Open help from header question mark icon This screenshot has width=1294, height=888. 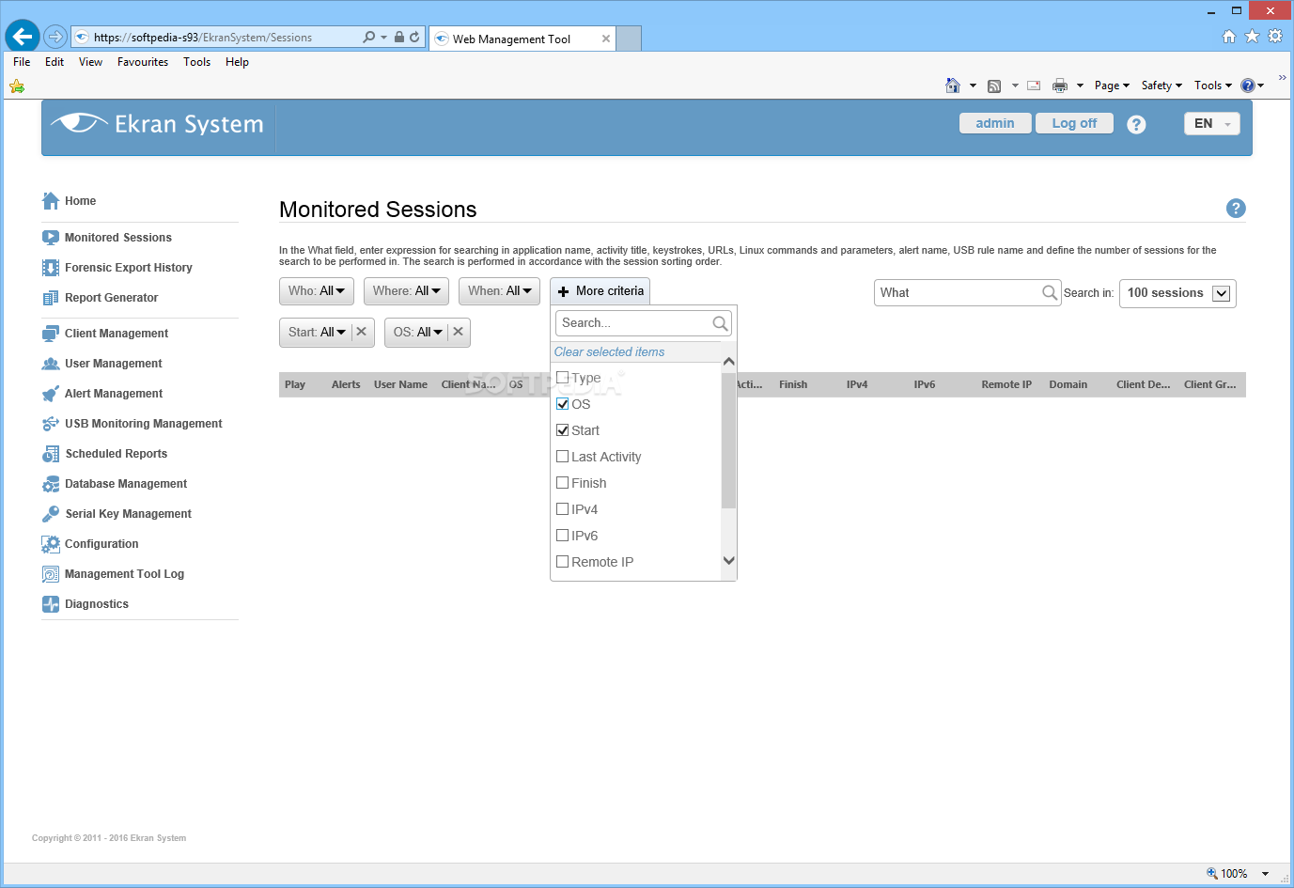point(1136,124)
